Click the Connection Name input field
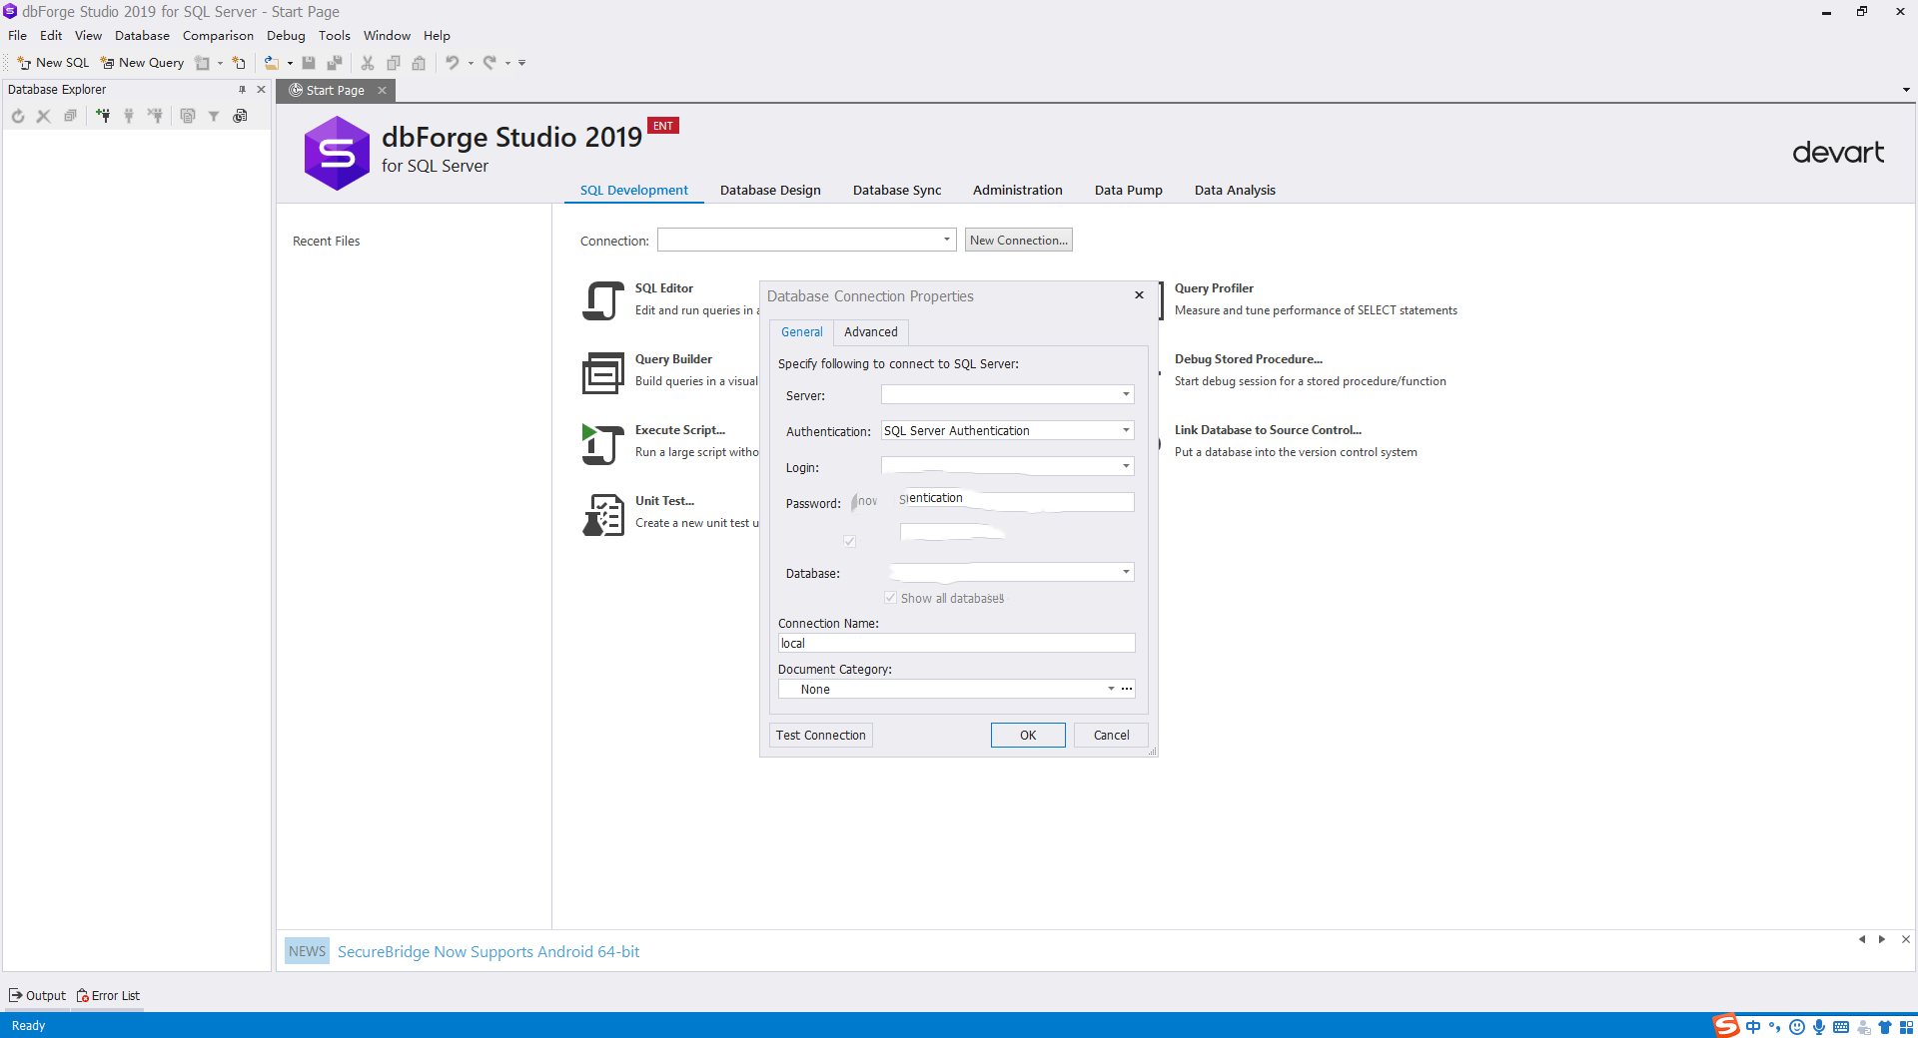Viewport: 1918px width, 1038px height. (956, 644)
